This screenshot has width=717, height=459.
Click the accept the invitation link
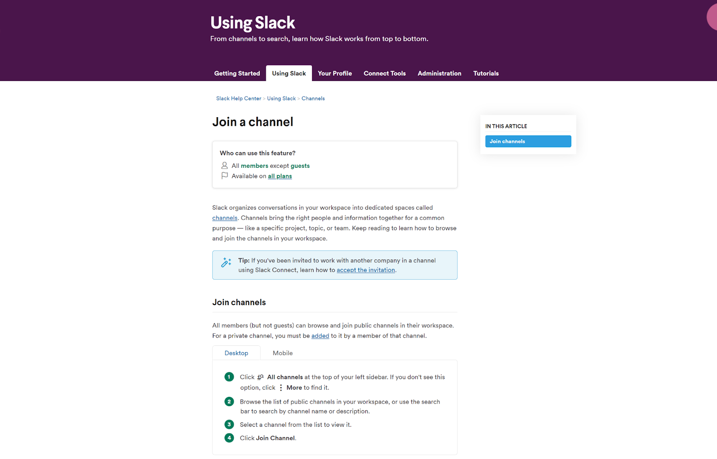[366, 270]
